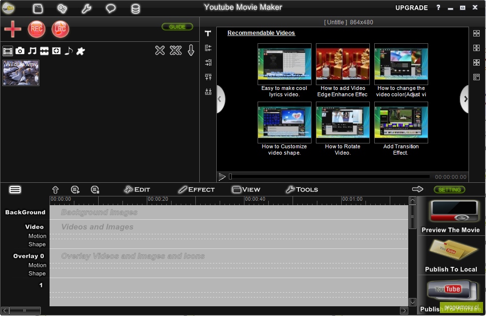Click the align right icon in preview sidebar
This screenshot has height=316, width=486.
click(208, 62)
